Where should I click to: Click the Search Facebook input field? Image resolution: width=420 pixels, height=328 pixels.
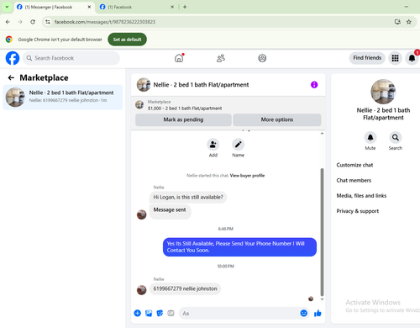pos(71,58)
